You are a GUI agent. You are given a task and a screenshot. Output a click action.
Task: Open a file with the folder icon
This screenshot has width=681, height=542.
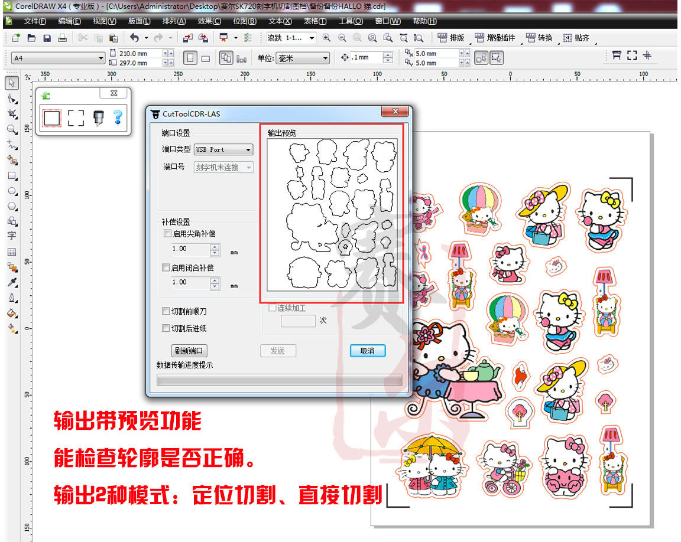tap(32, 38)
